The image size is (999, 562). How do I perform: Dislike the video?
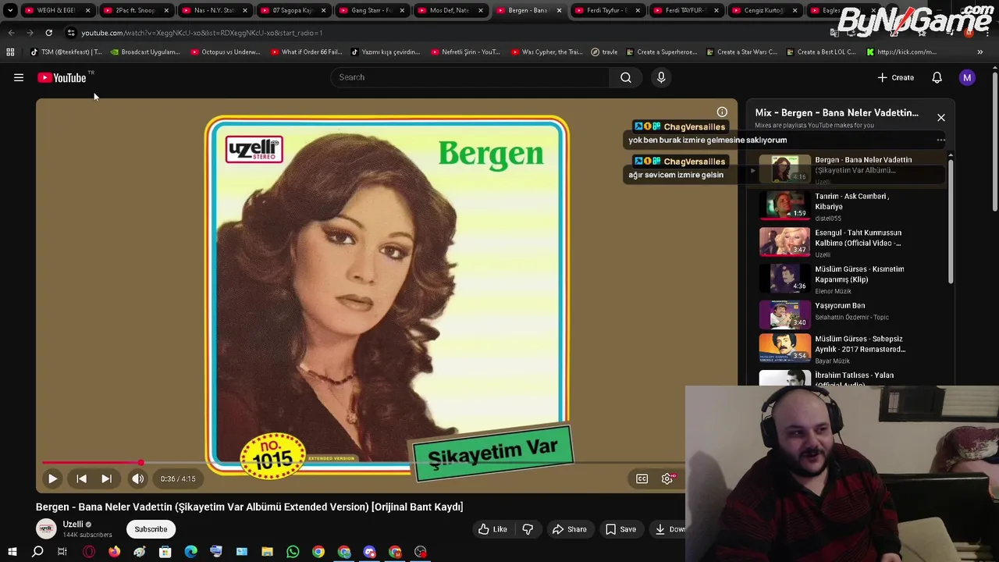[x=528, y=529]
